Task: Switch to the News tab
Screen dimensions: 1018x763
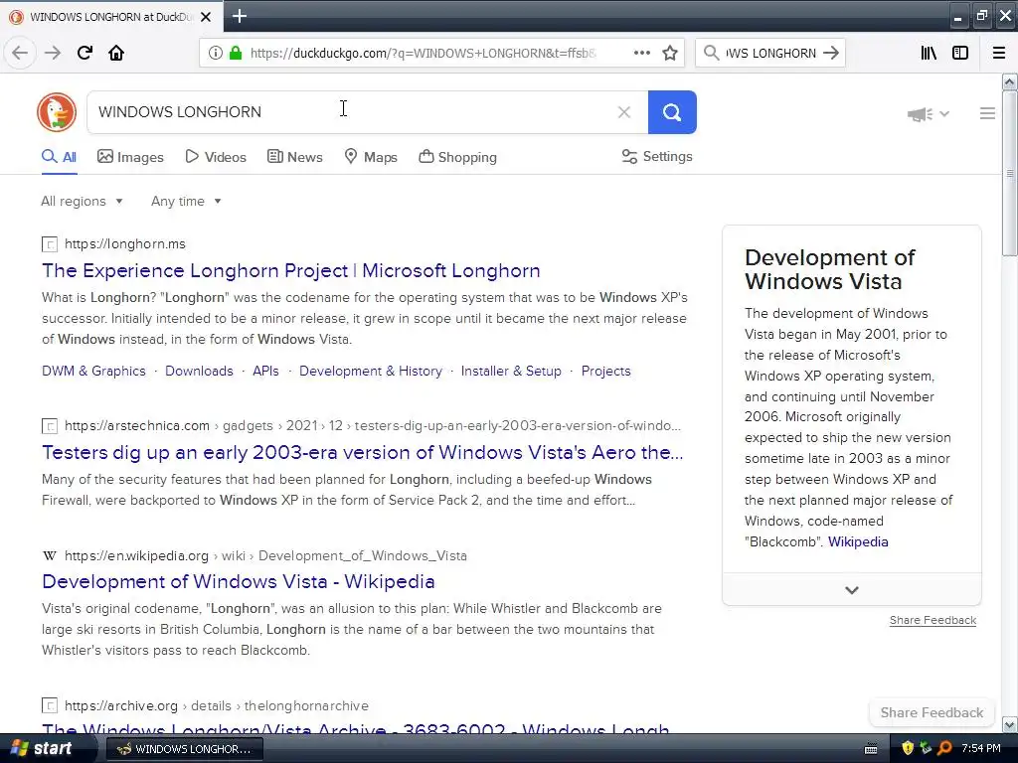Action: (x=294, y=157)
